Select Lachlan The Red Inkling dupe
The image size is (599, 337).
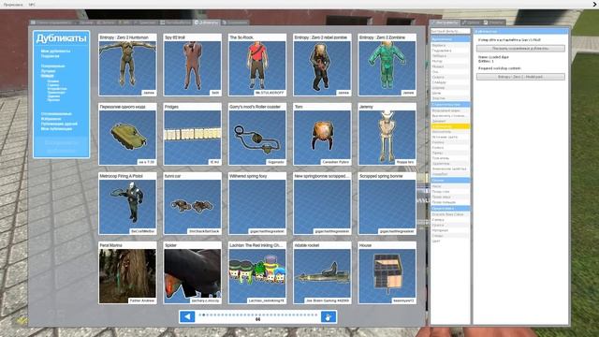tap(257, 272)
